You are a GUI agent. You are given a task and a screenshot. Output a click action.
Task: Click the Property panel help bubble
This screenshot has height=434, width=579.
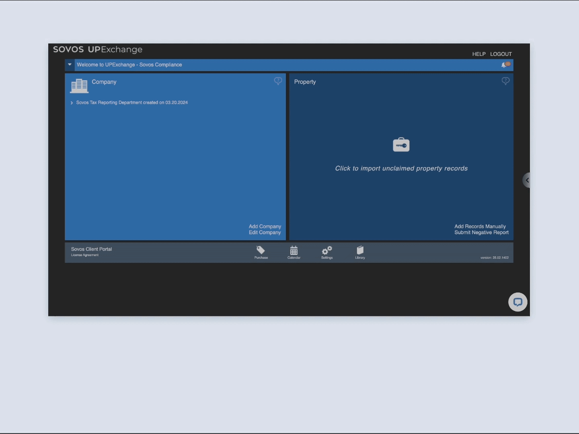[505, 81]
